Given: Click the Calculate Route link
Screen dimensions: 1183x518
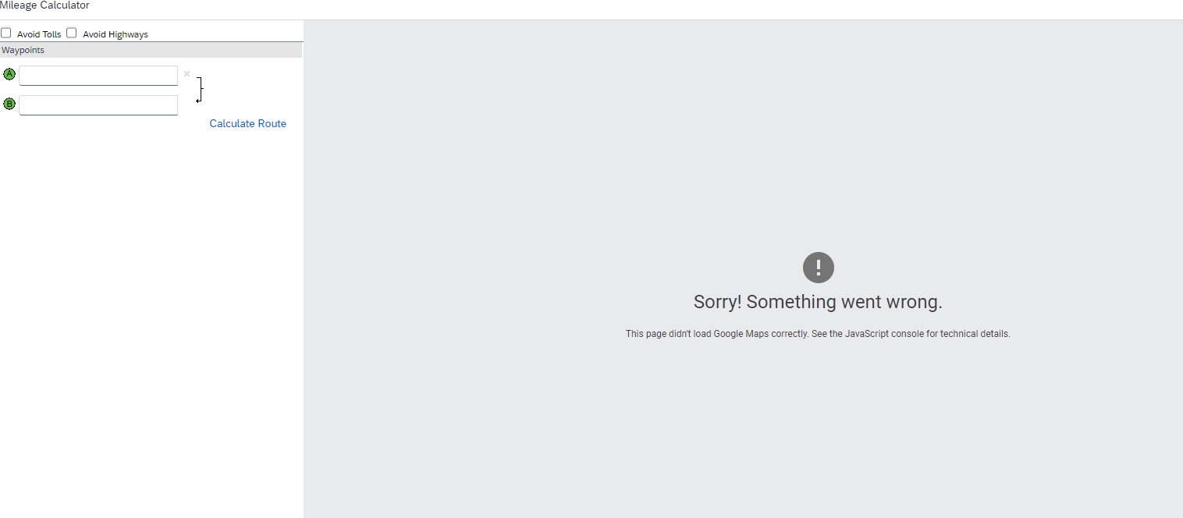Looking at the screenshot, I should (x=248, y=123).
